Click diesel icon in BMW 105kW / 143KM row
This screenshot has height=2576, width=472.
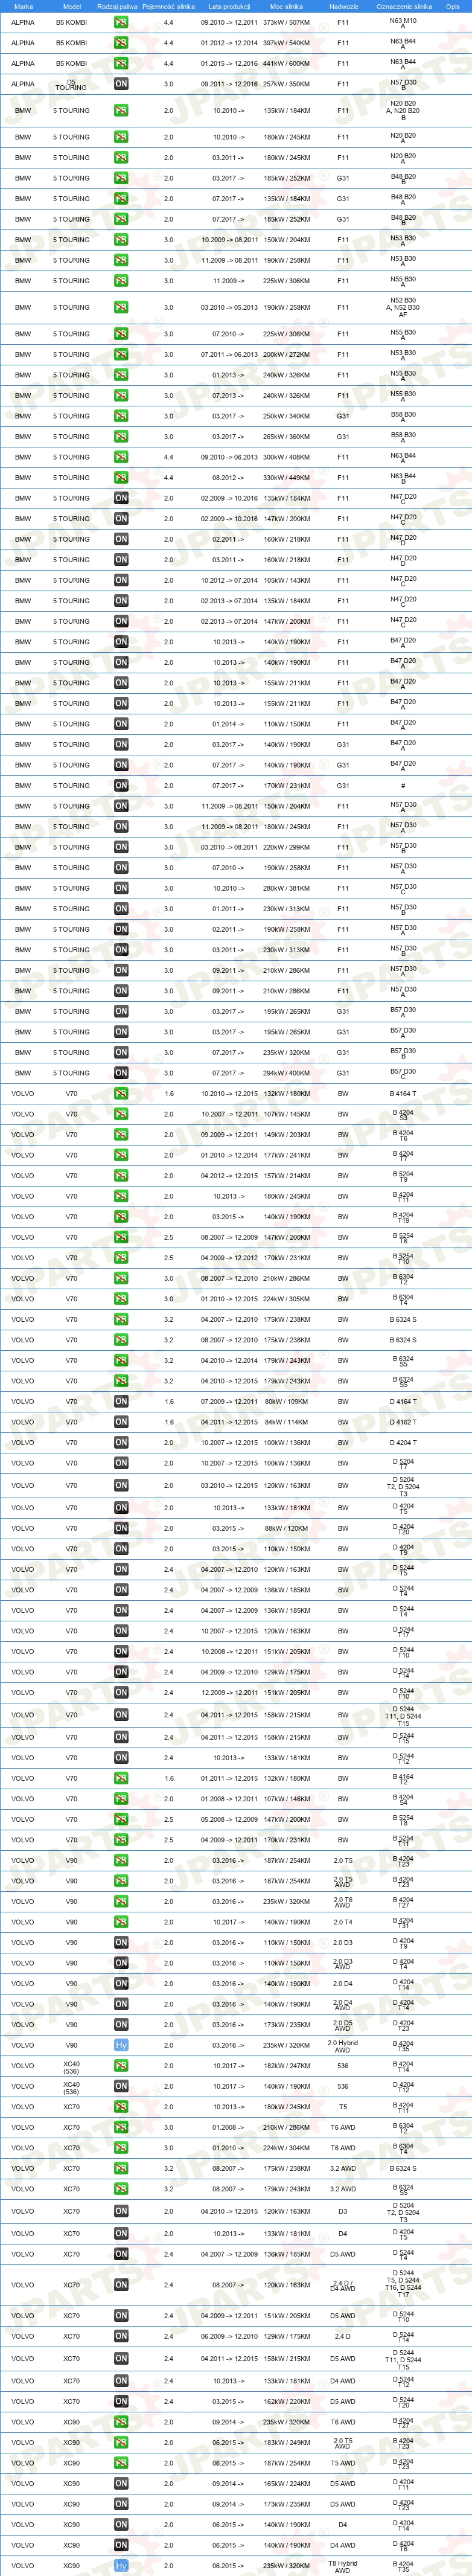(121, 580)
